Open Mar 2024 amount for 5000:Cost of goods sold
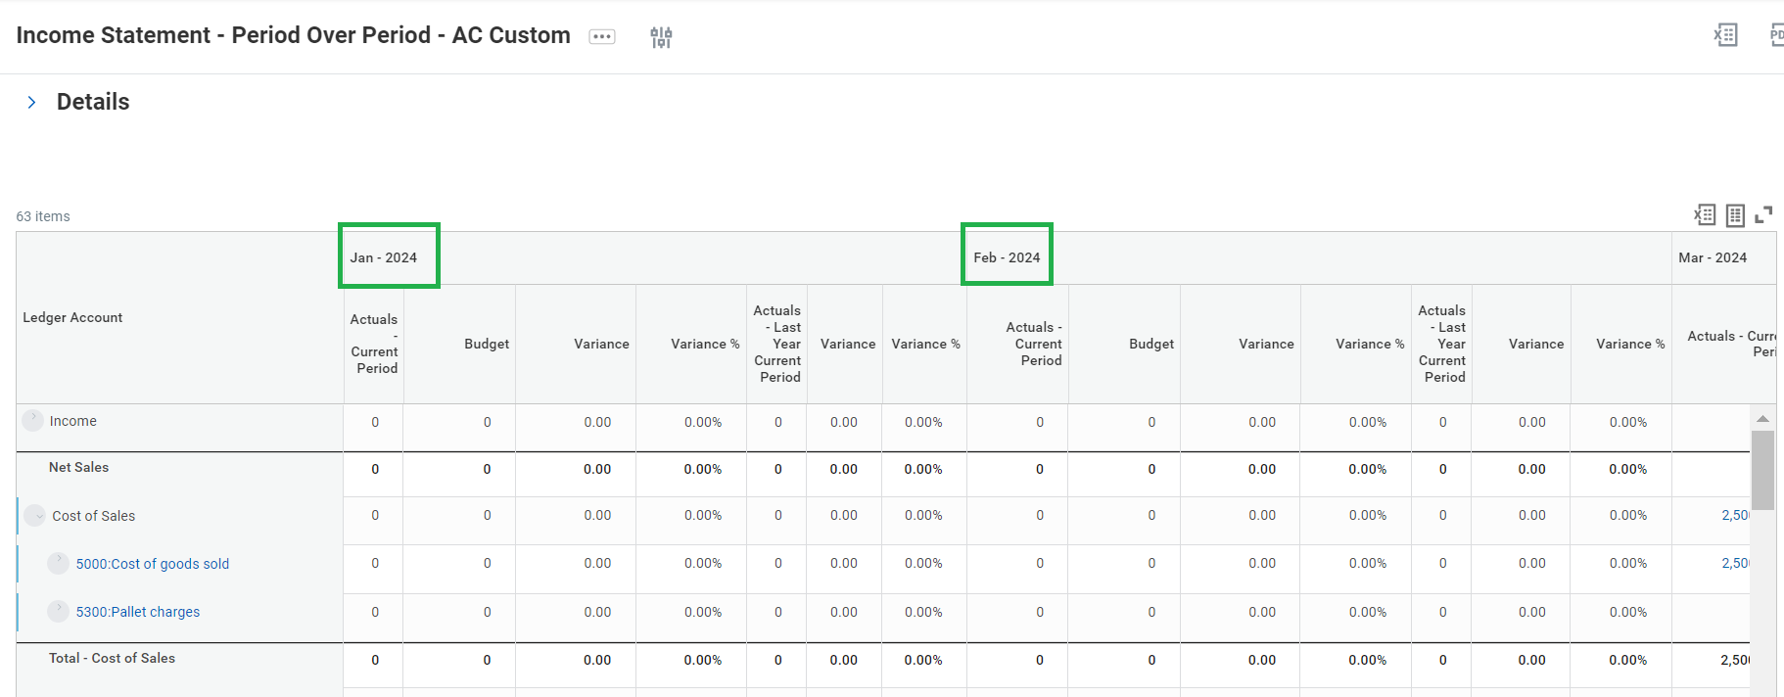The image size is (1784, 697). 1735,563
